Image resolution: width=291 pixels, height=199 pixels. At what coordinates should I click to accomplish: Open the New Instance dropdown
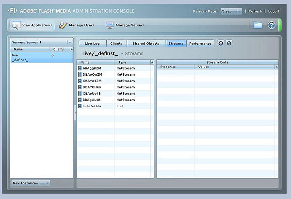point(31,183)
